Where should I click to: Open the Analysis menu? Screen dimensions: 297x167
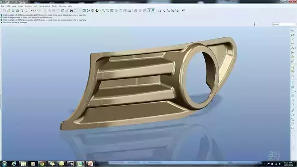[x=29, y=6]
